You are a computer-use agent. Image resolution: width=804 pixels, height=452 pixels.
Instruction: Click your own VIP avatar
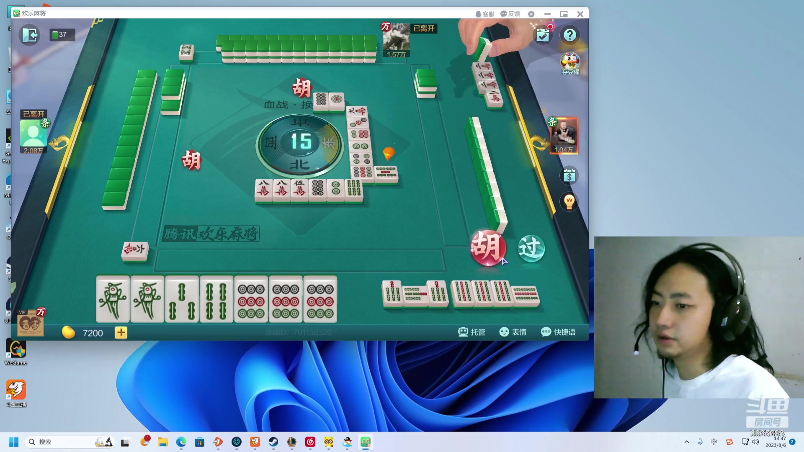pyautogui.click(x=30, y=323)
